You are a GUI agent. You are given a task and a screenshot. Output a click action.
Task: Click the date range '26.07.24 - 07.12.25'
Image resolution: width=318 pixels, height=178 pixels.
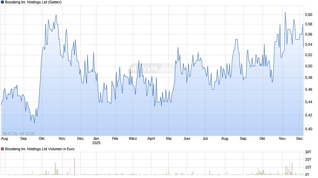19,134
